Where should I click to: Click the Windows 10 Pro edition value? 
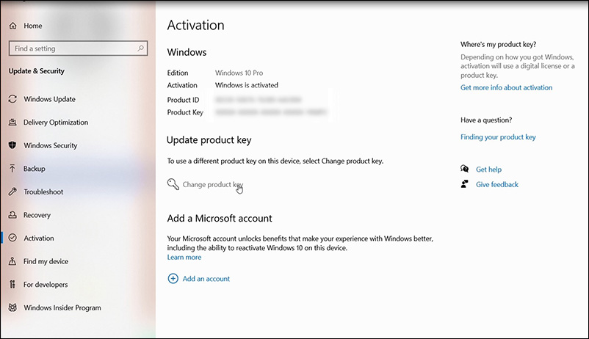click(x=239, y=73)
